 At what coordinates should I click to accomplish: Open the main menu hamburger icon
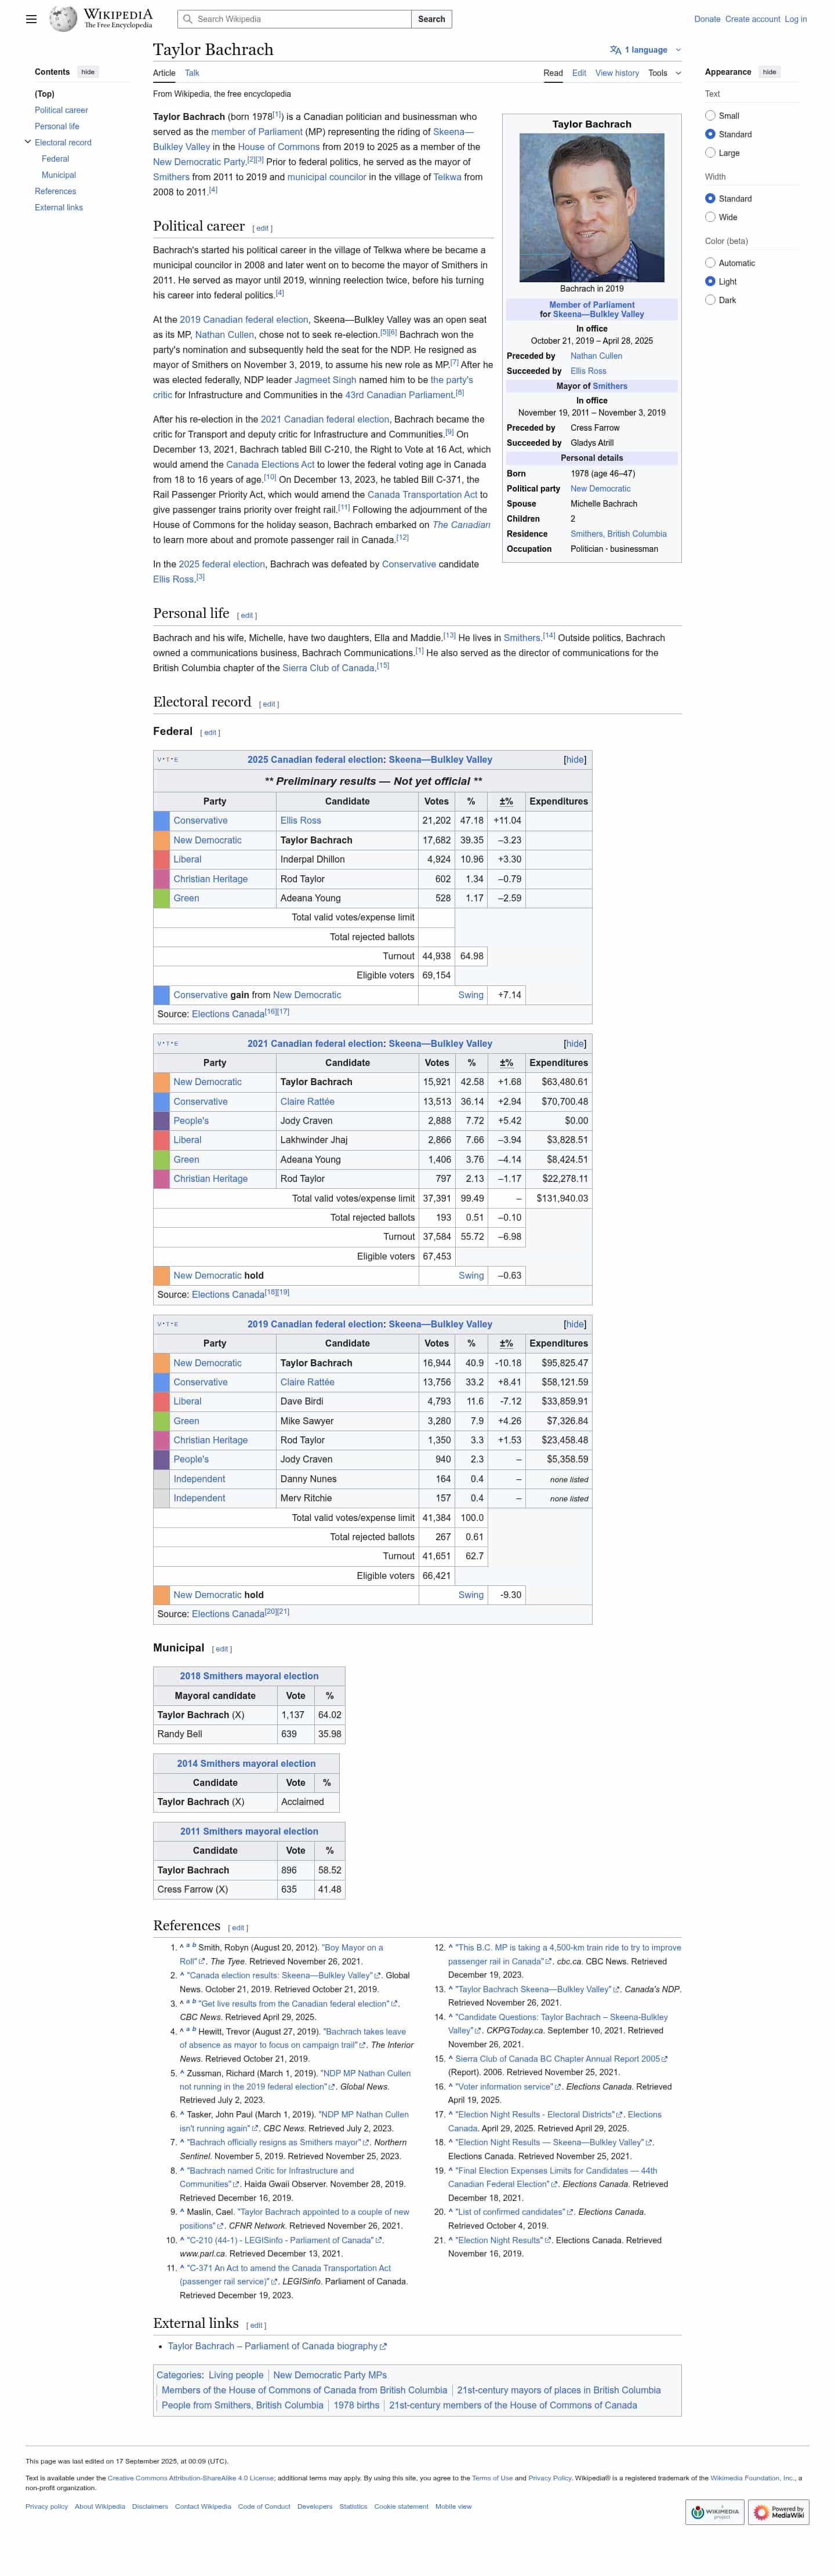(x=31, y=19)
